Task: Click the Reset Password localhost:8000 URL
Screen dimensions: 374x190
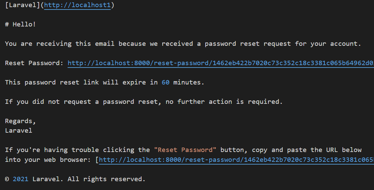Action: [x=221, y=63]
